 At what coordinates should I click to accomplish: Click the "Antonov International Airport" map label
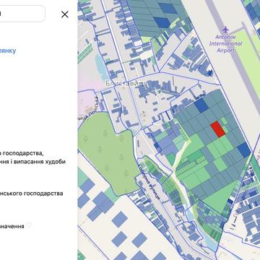(225, 43)
